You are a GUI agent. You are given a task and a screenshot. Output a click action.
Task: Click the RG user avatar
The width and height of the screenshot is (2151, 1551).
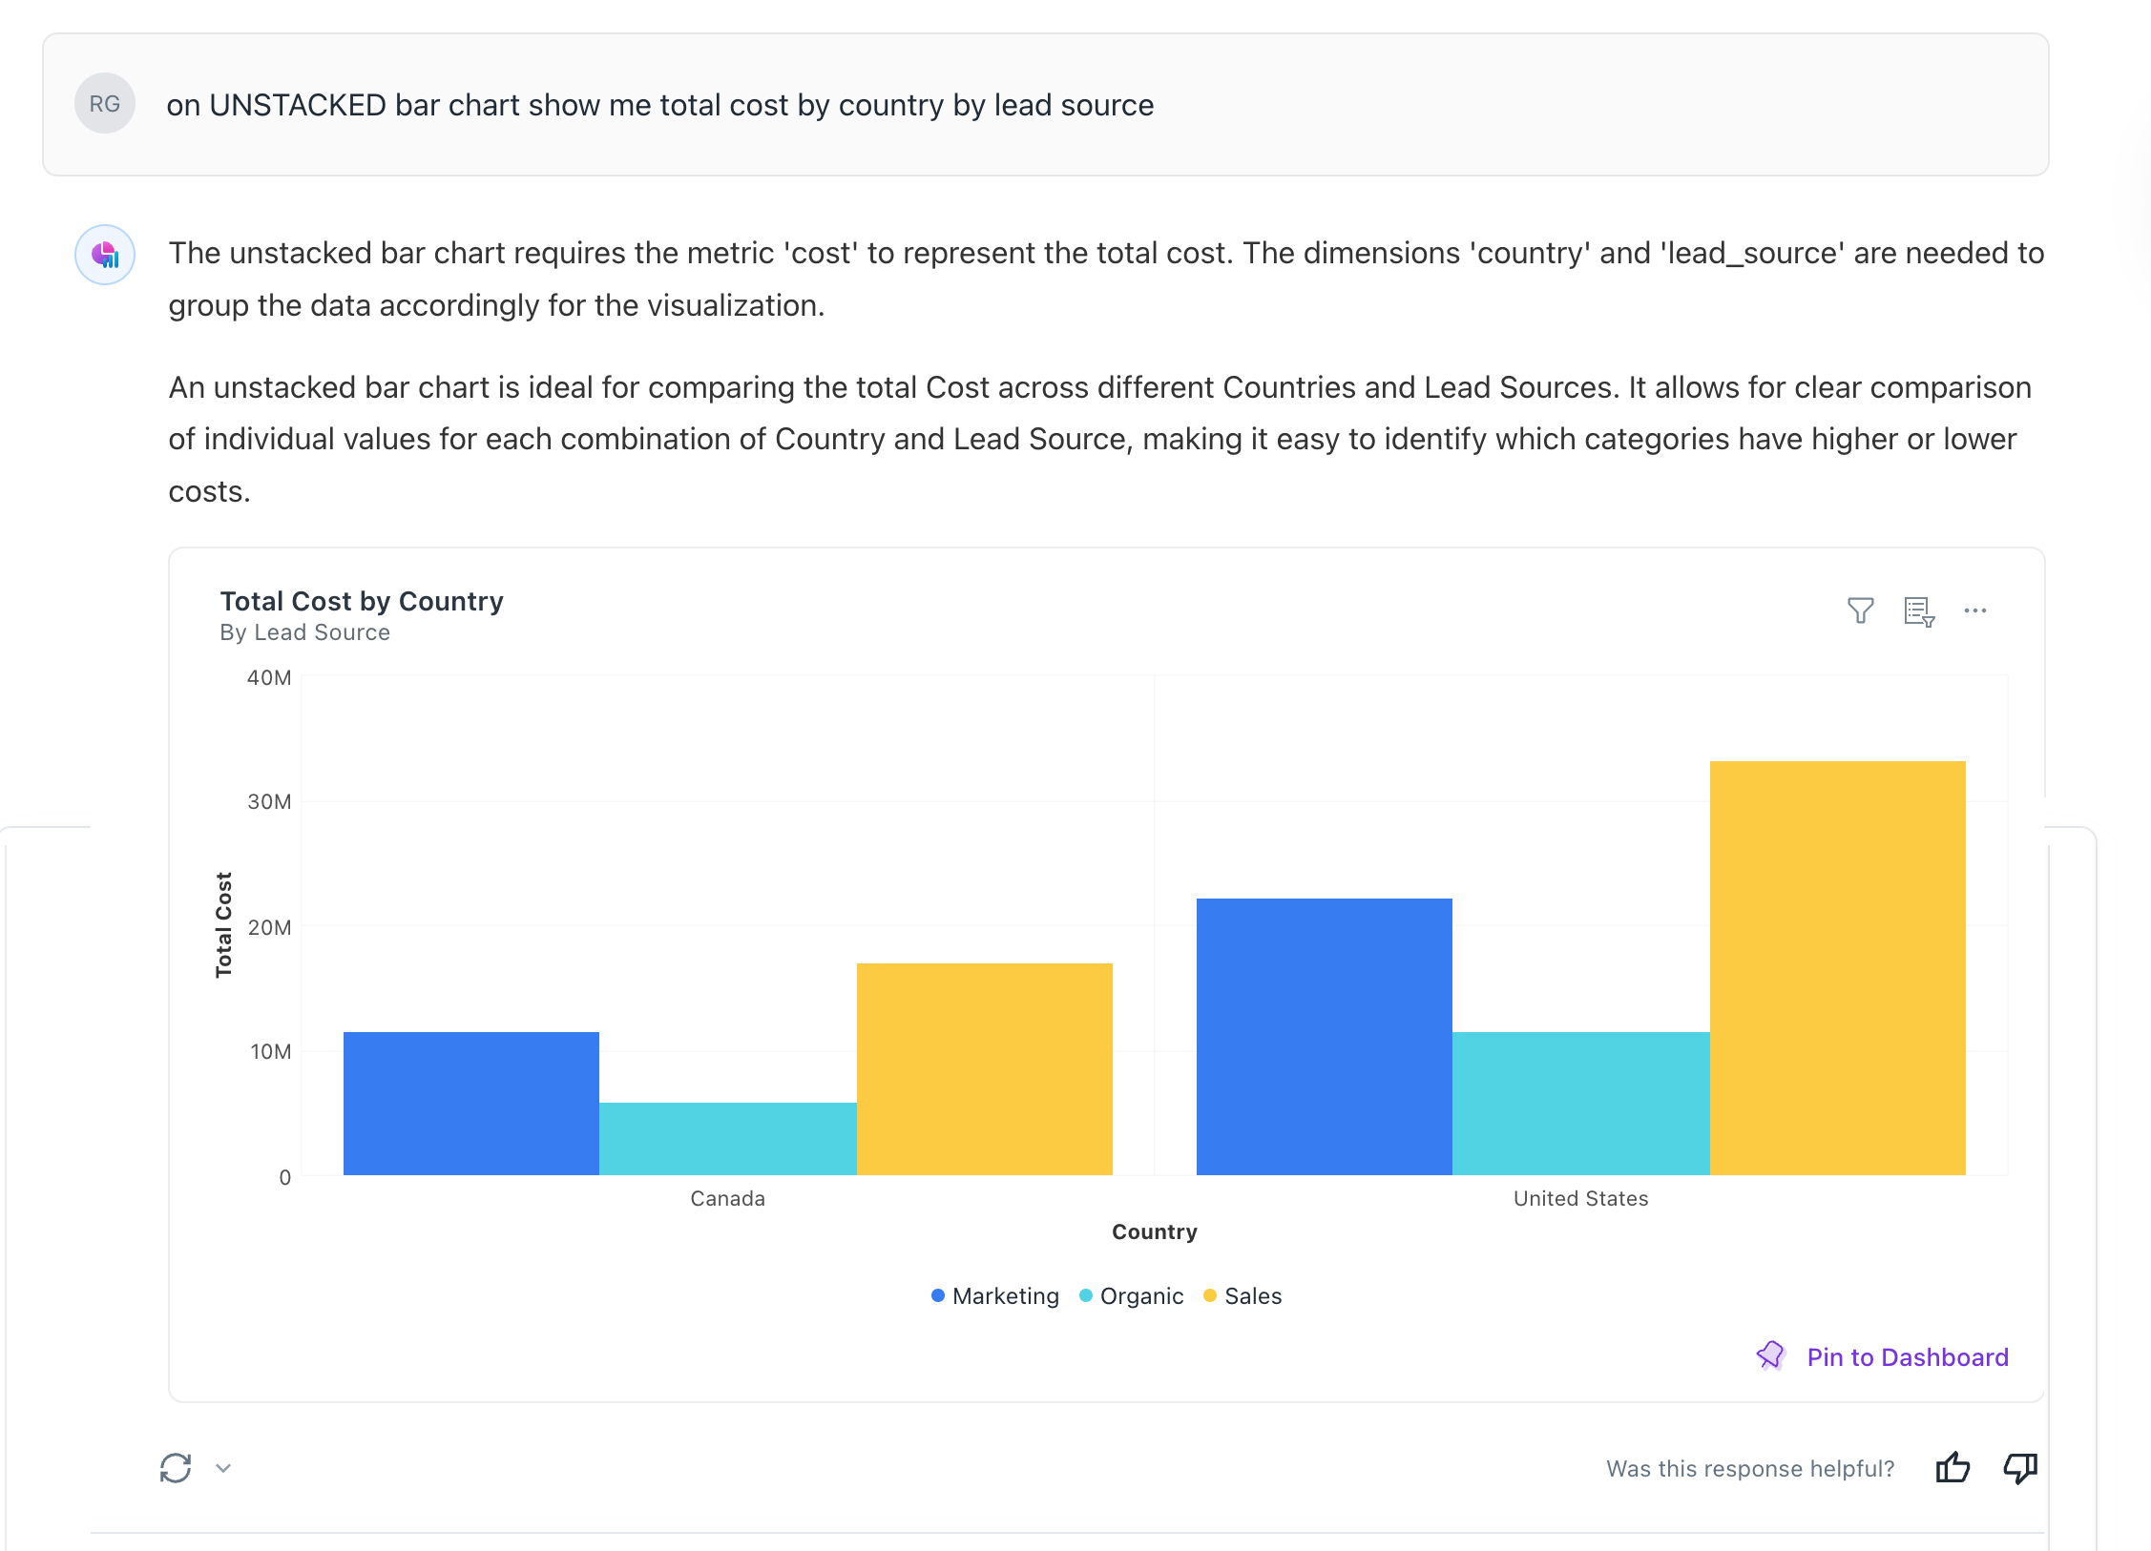pos(105,104)
